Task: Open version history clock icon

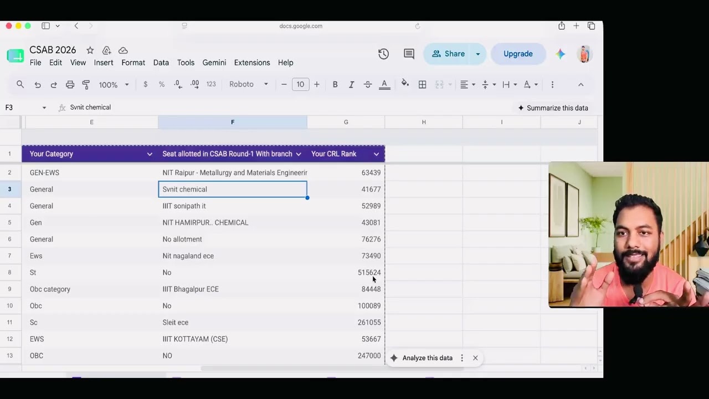Action: click(383, 54)
